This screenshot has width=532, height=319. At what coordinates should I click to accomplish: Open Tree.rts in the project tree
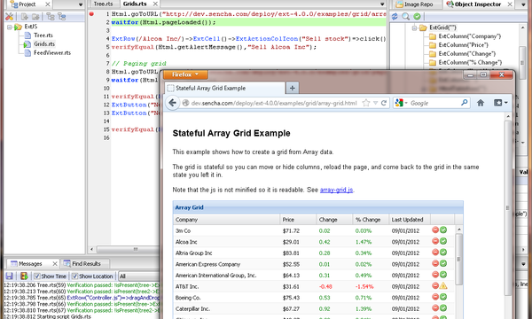click(x=43, y=35)
